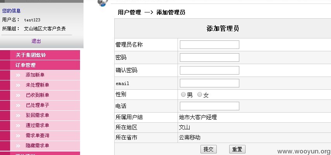Select the 女 radio button
Screen dimensions: 331x155
(x=199, y=95)
